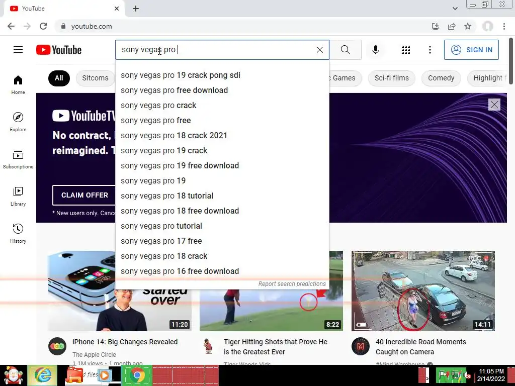
Task: Click the Tiger Woods channel avatar
Action: click(x=209, y=346)
